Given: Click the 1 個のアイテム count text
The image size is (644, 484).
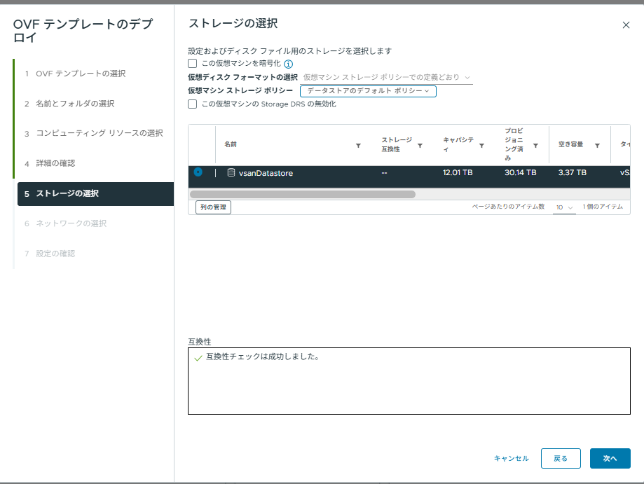Looking at the screenshot, I should pyautogui.click(x=603, y=207).
